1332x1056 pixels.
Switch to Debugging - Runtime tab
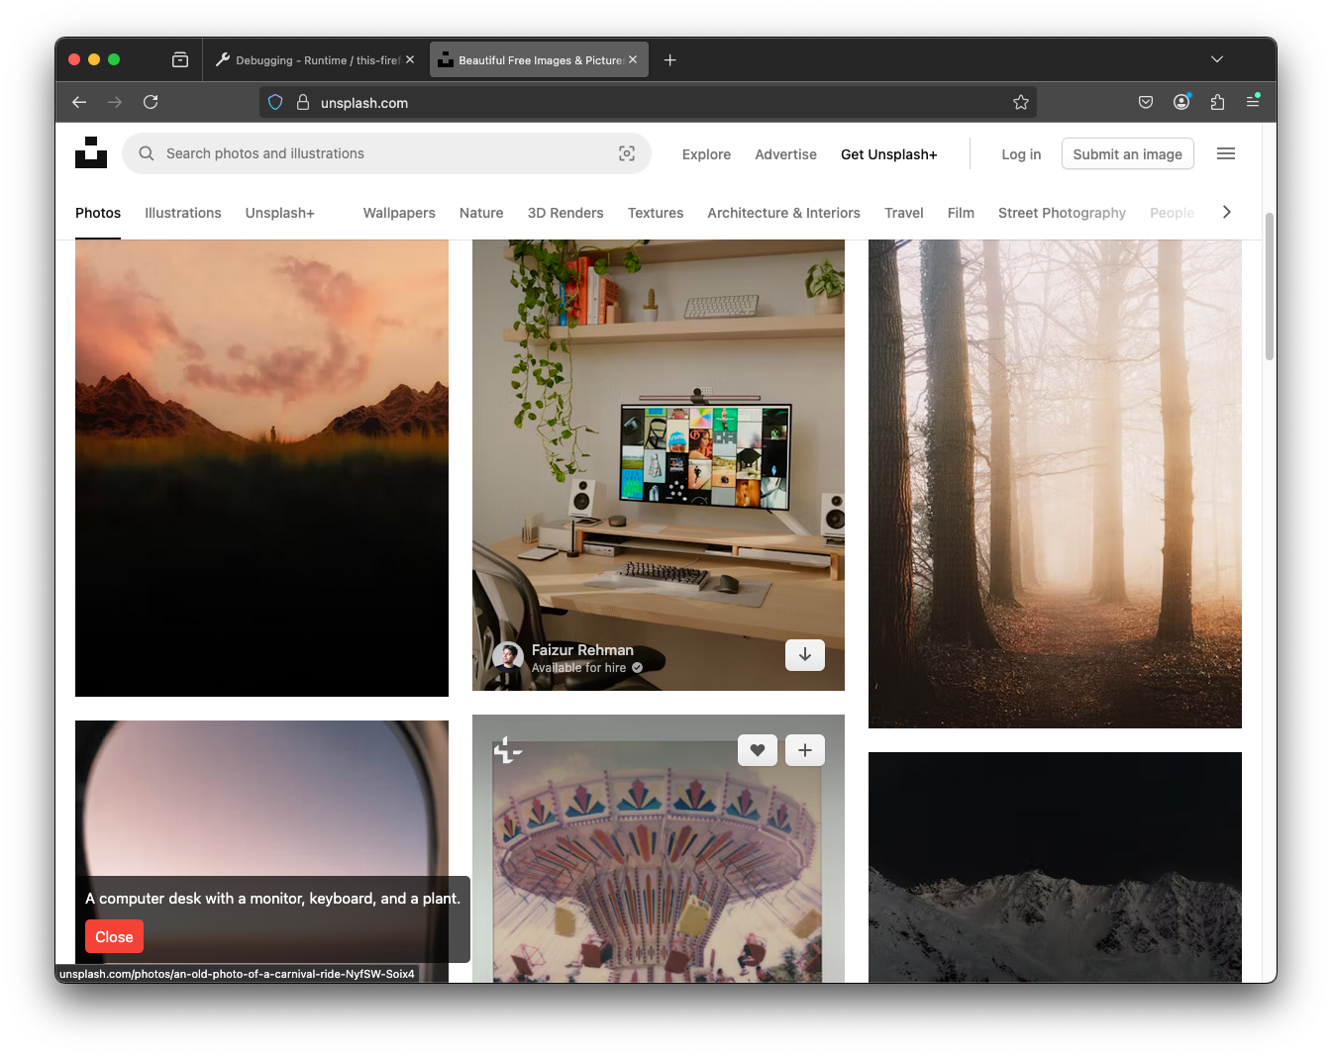tap(315, 60)
